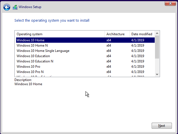Go back with the blue arrow button
178x134 pixels.
pos(7,7)
